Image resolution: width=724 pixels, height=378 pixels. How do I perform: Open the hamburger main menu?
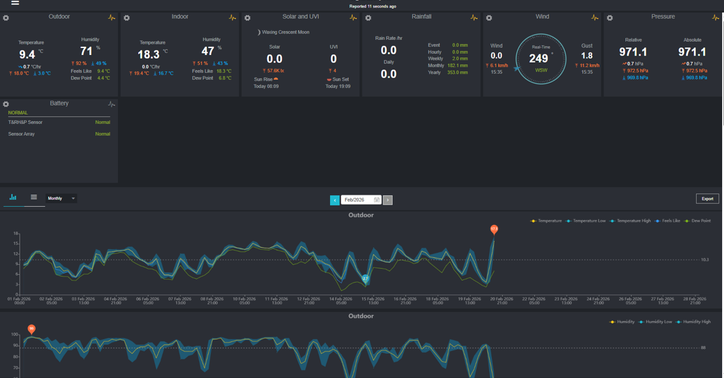tap(15, 3)
